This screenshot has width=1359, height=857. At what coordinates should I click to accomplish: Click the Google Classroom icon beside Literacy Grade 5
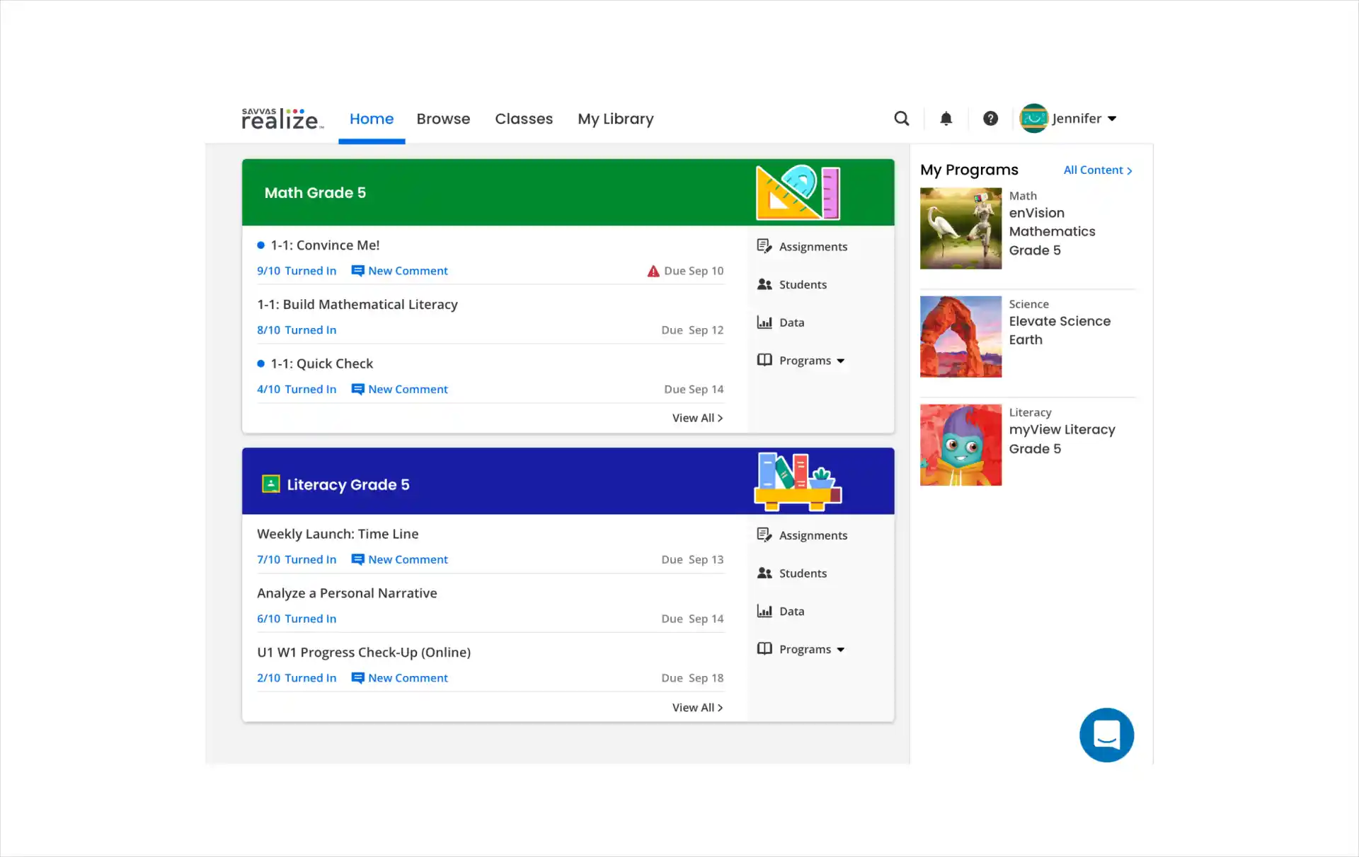click(x=271, y=484)
